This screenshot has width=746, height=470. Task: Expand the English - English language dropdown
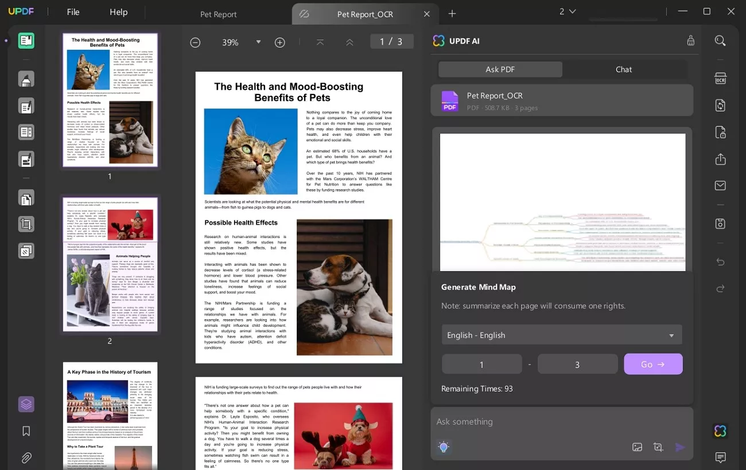point(562,335)
